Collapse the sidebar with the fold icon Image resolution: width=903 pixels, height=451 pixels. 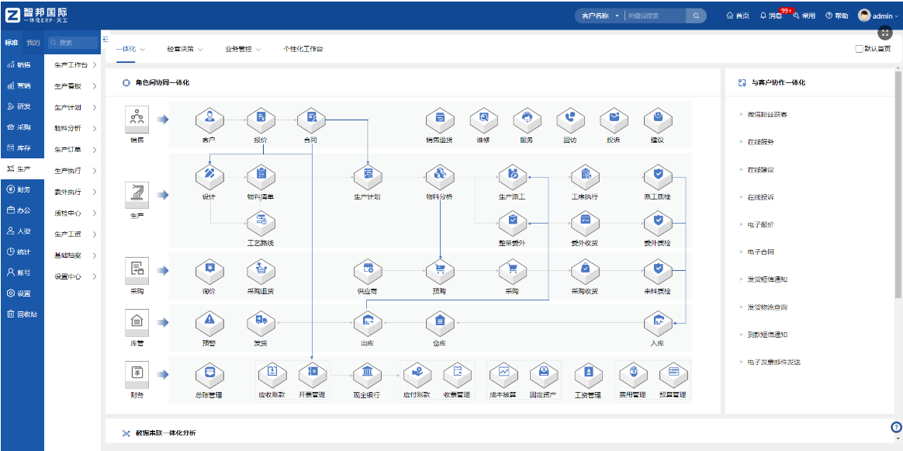click(x=106, y=40)
